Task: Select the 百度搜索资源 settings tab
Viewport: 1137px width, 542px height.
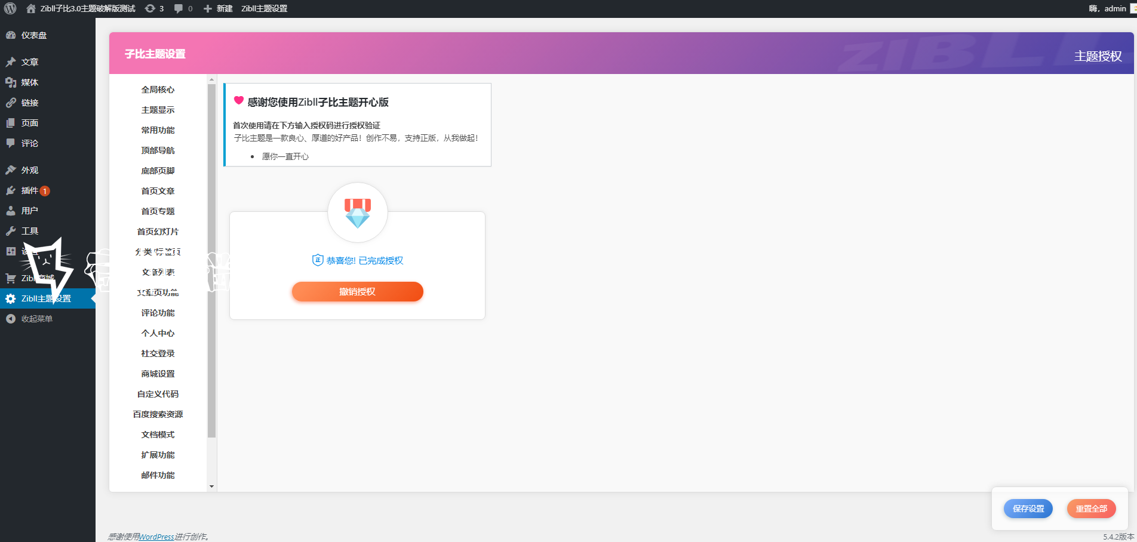Action: pyautogui.click(x=158, y=414)
